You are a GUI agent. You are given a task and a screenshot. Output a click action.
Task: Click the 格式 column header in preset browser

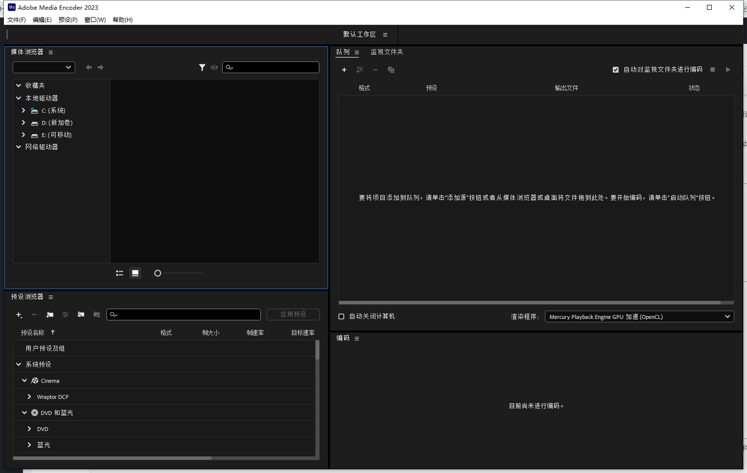click(166, 333)
